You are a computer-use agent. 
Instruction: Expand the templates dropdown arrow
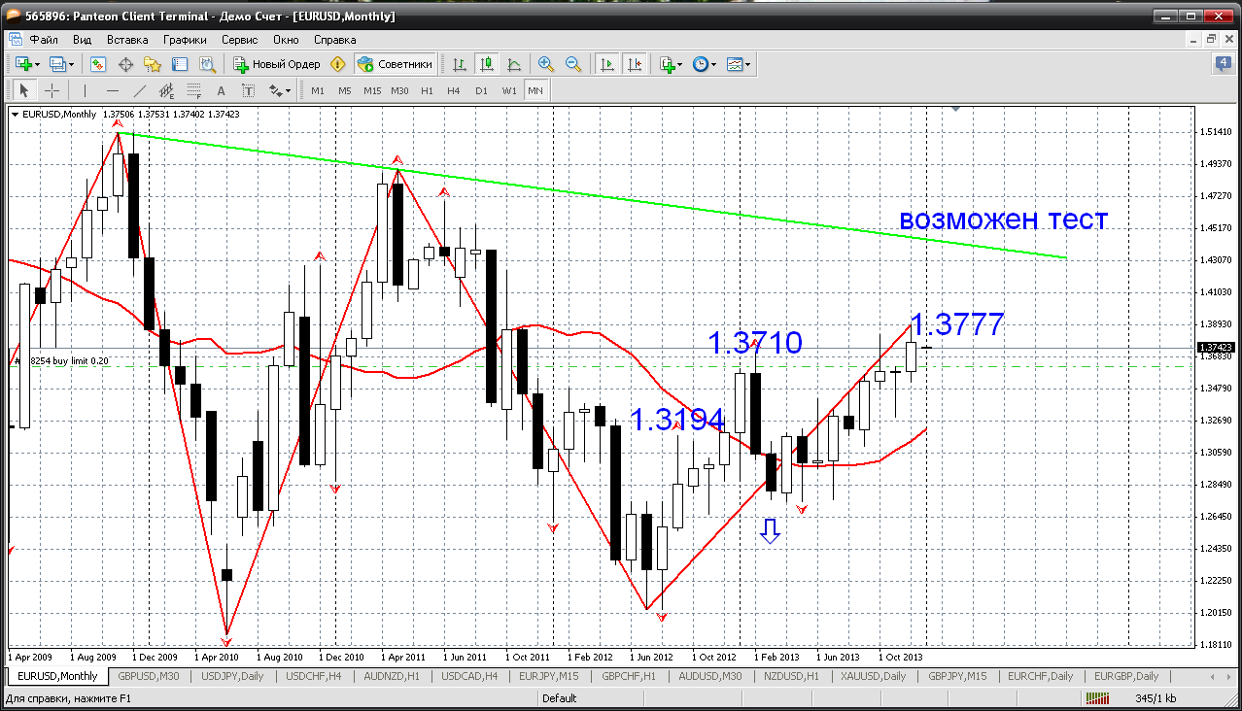pos(748,64)
